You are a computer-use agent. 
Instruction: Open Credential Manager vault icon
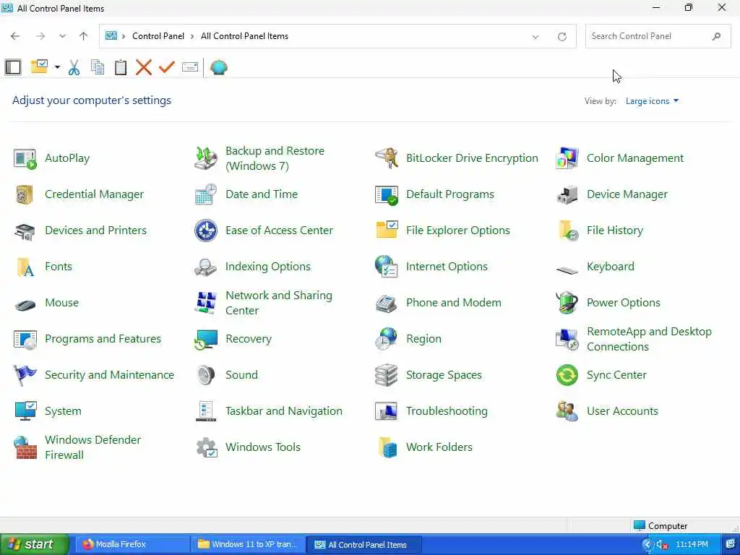[x=25, y=194]
